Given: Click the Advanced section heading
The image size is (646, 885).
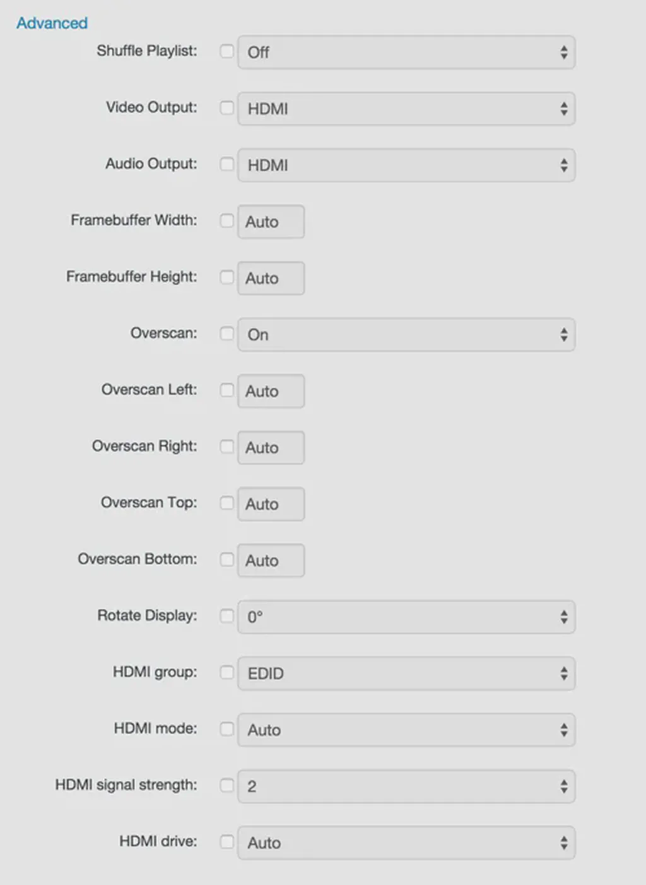Looking at the screenshot, I should pyautogui.click(x=52, y=23).
